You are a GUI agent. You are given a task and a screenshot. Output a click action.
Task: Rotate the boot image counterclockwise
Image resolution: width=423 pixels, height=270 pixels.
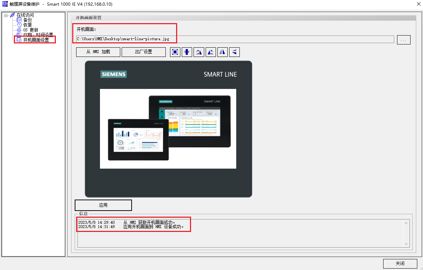pyautogui.click(x=211, y=52)
